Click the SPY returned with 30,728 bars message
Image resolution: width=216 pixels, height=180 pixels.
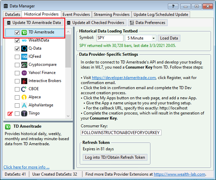(128, 46)
